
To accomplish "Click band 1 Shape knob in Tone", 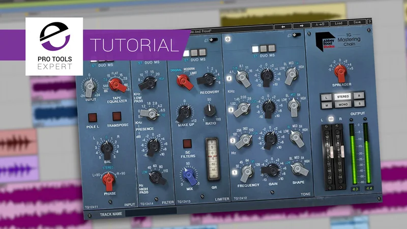I will (299, 169).
